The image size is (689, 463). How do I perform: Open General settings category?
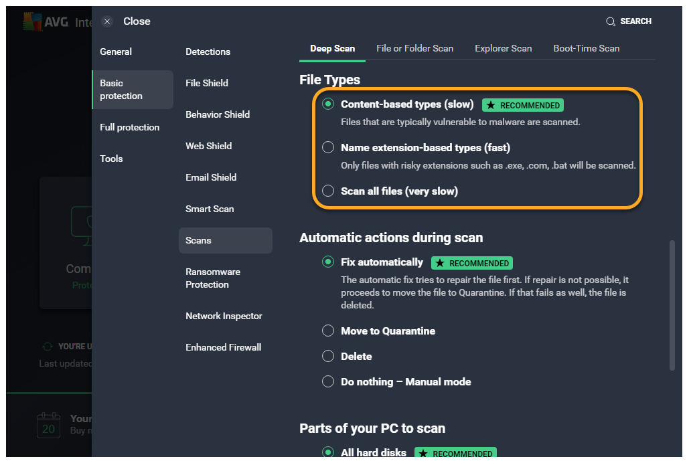pos(116,52)
